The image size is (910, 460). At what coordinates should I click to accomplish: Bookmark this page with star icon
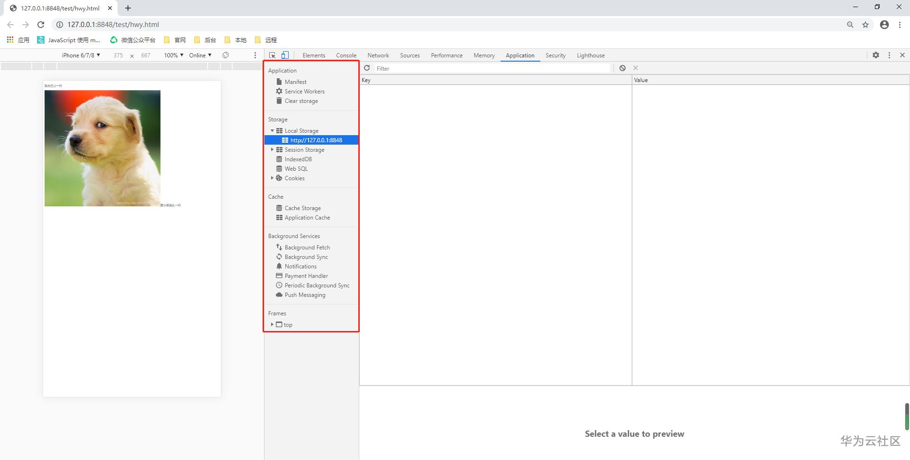pos(865,25)
